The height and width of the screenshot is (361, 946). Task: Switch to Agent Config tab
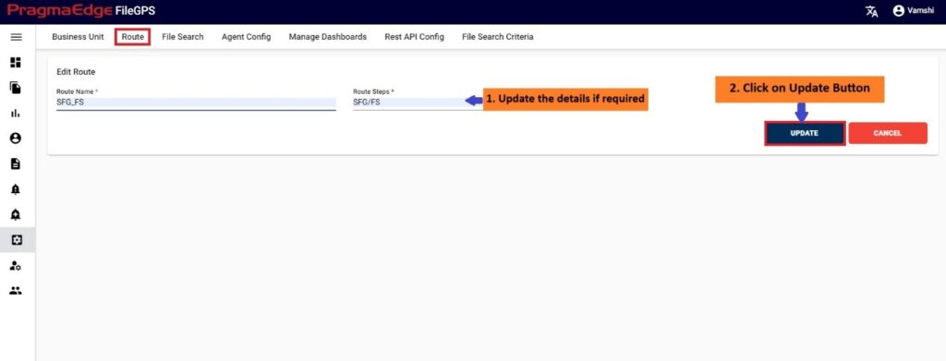[x=246, y=37]
